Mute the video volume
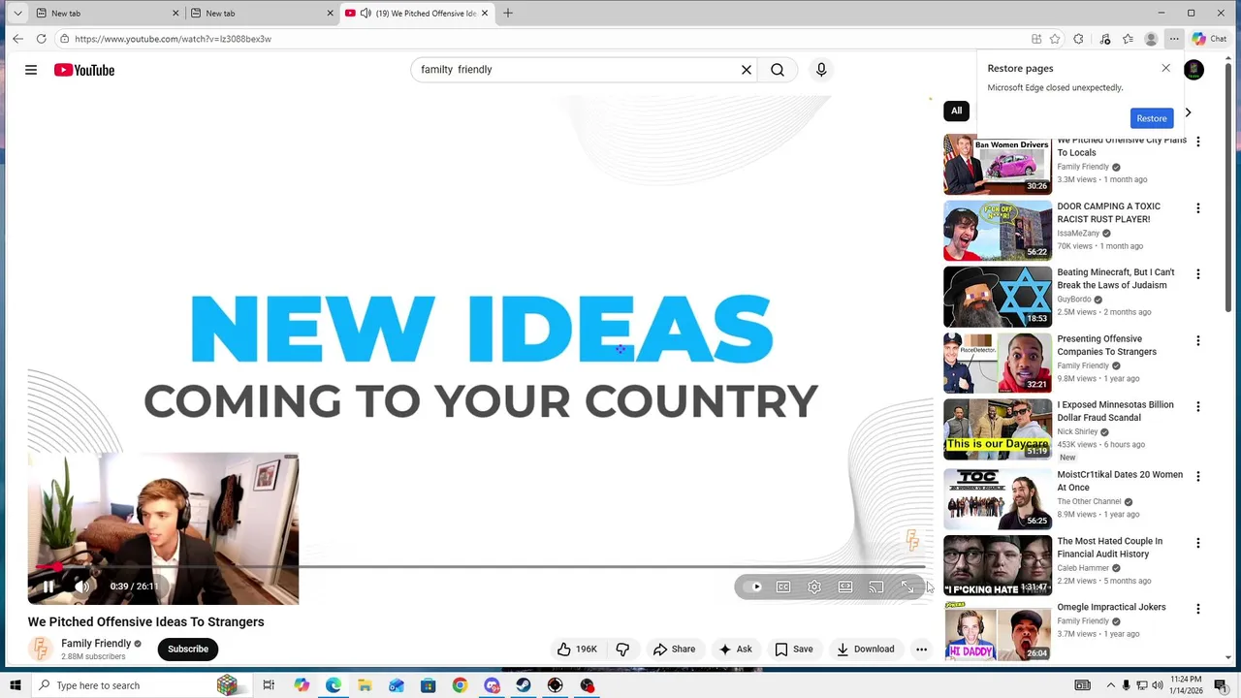Viewport: 1241px width, 698px height. [x=82, y=587]
